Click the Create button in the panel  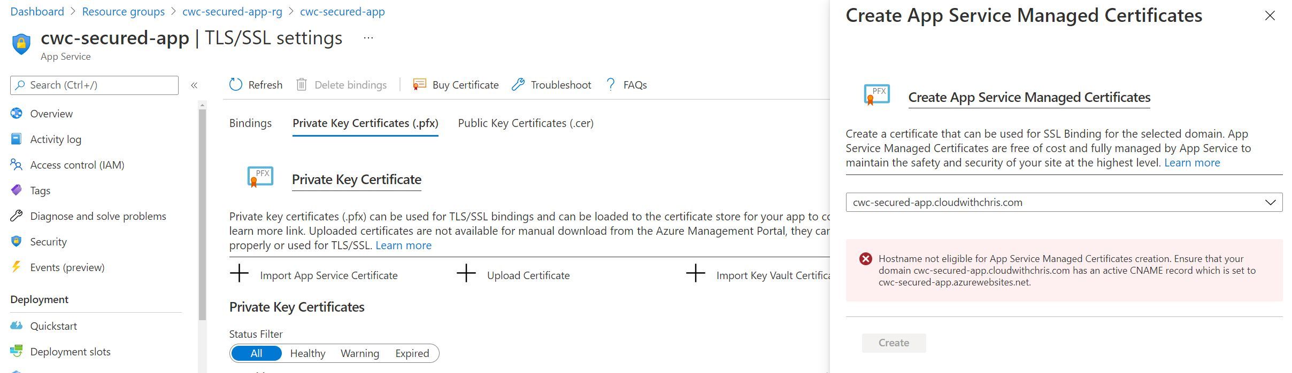click(893, 343)
